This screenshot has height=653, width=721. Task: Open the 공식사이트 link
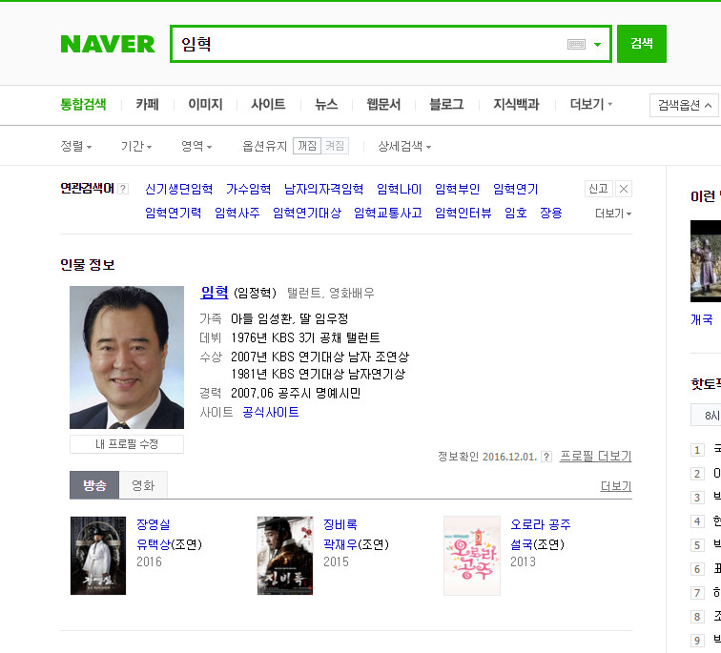[271, 412]
